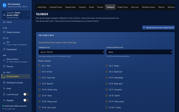This screenshot has height=112, width=179.
Task: Toggle the Lock the rack switch
Action: tap(26, 94)
